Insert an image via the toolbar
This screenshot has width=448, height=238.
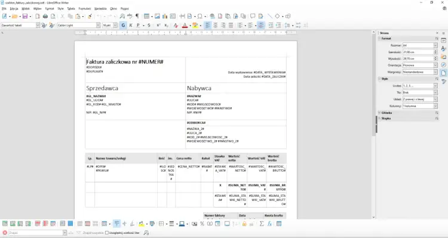pos(157,16)
